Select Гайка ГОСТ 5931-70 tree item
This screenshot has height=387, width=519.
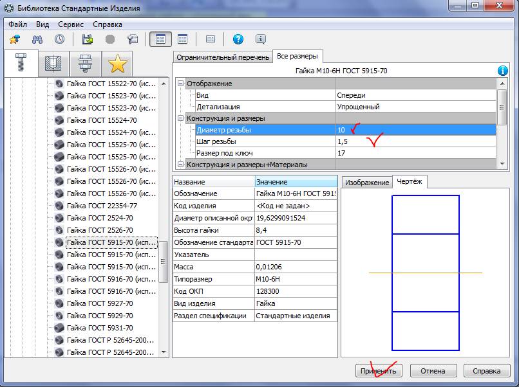pos(100,328)
